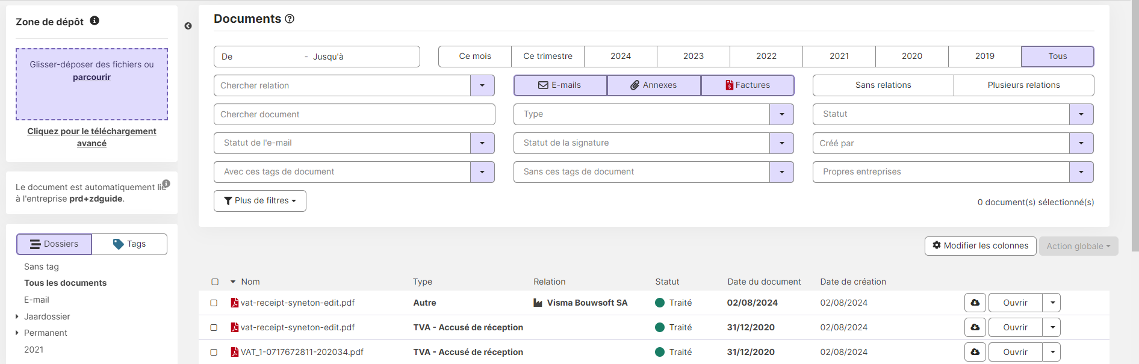Click the green status dot in Visma row
The width and height of the screenshot is (1139, 364).
point(660,303)
